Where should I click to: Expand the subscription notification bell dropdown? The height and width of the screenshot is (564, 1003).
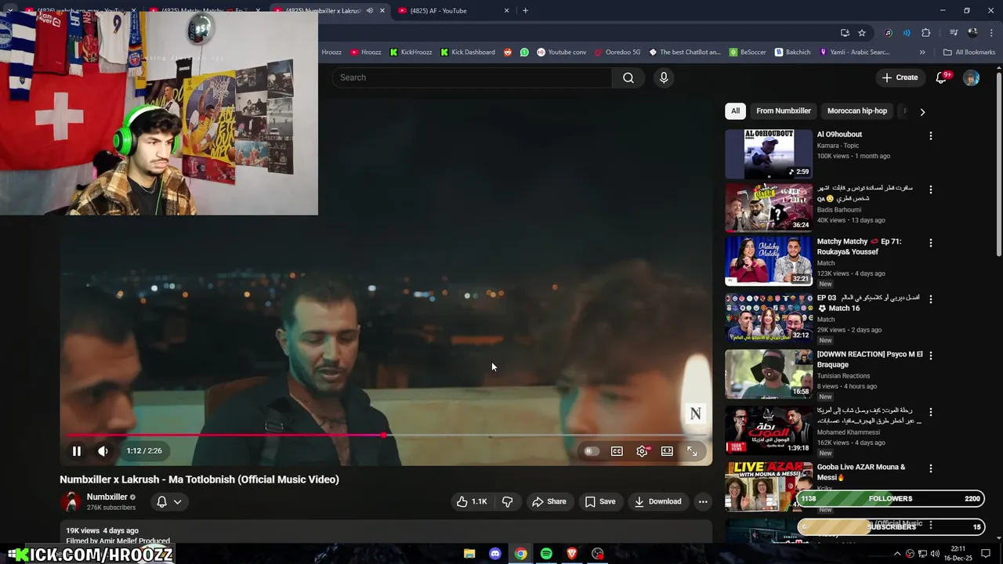click(169, 501)
